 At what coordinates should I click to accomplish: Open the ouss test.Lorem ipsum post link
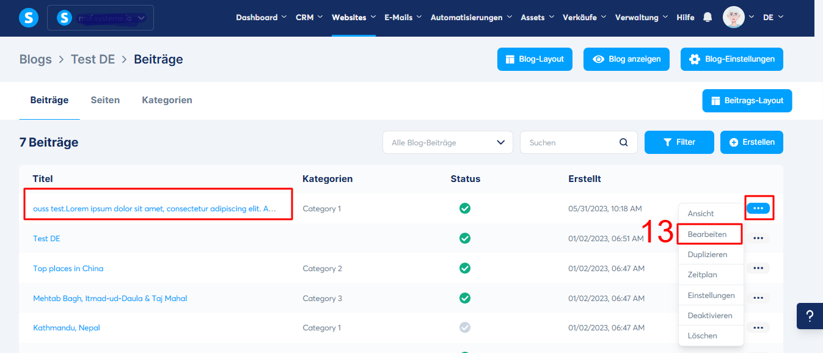point(155,209)
